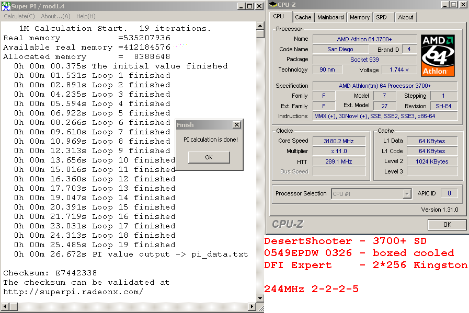
Task: Click the horizontal scrollbar thumb in Super PI
Action: pyautogui.click(x=14, y=306)
